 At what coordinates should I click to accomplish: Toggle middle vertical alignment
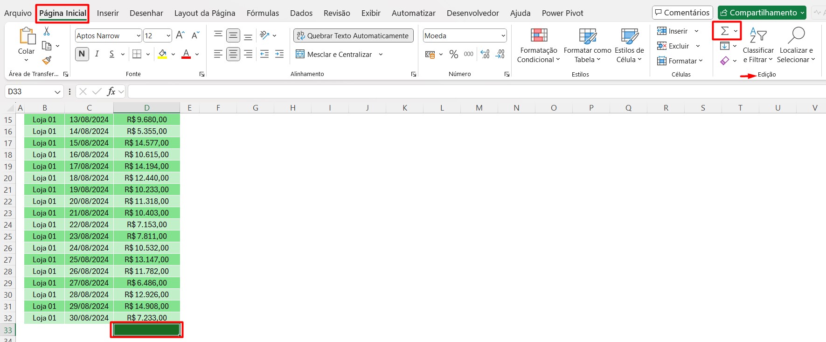click(233, 35)
